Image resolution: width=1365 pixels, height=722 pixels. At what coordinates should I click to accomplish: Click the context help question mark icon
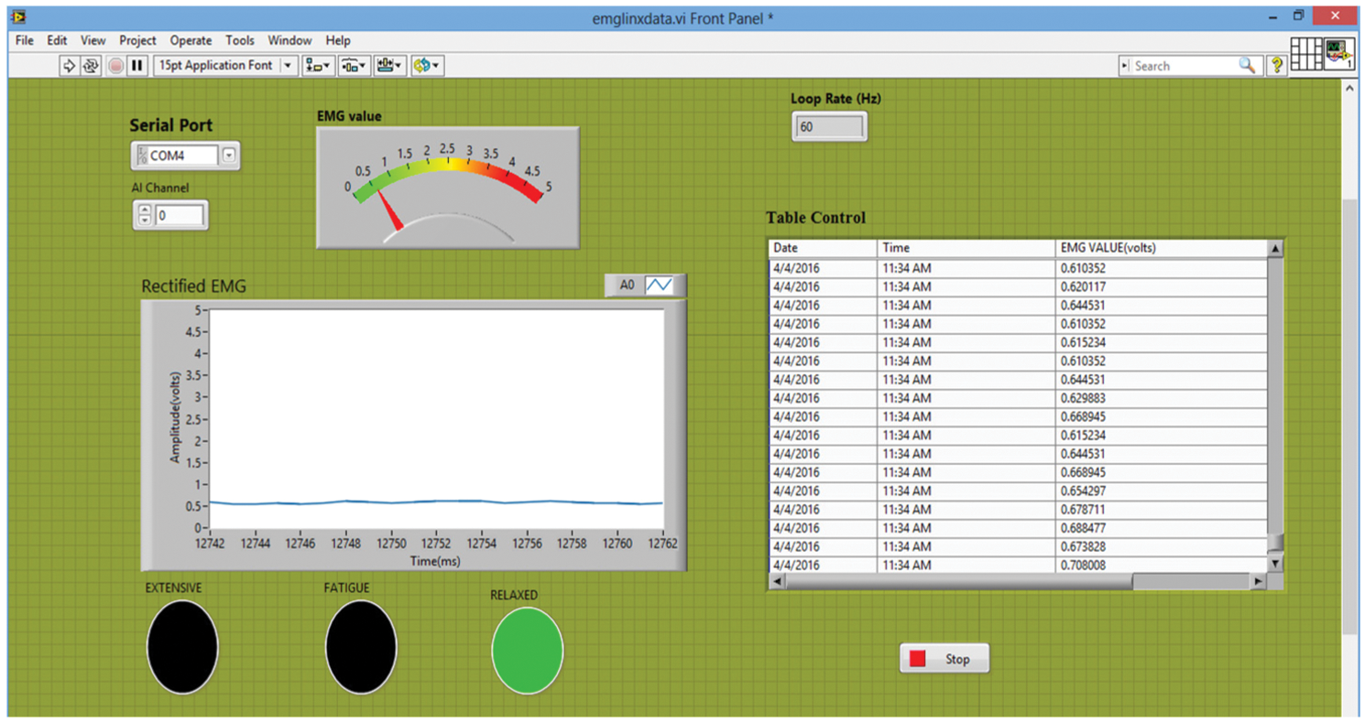coord(1275,65)
